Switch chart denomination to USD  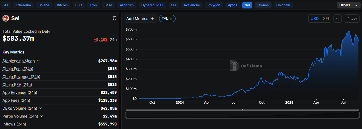click(314, 19)
